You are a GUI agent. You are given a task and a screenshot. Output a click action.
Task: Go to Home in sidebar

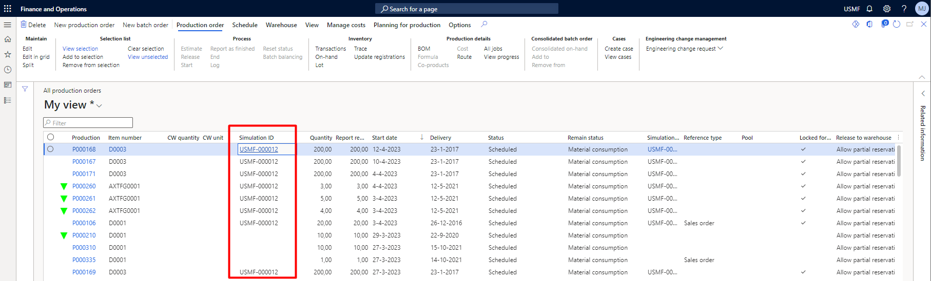pyautogui.click(x=8, y=39)
